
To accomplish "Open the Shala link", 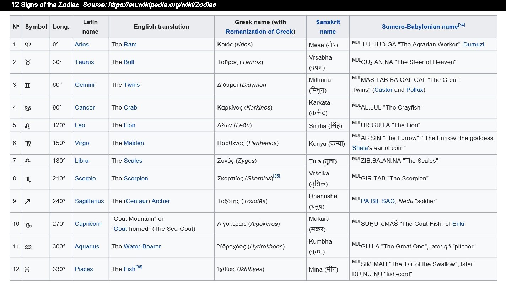I will 360,148.
